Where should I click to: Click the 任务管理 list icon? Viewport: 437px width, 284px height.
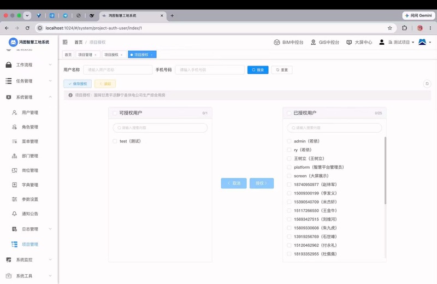point(9,81)
